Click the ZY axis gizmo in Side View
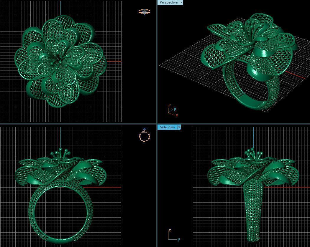Viewport: 310px width, 247px height. coord(174,235)
